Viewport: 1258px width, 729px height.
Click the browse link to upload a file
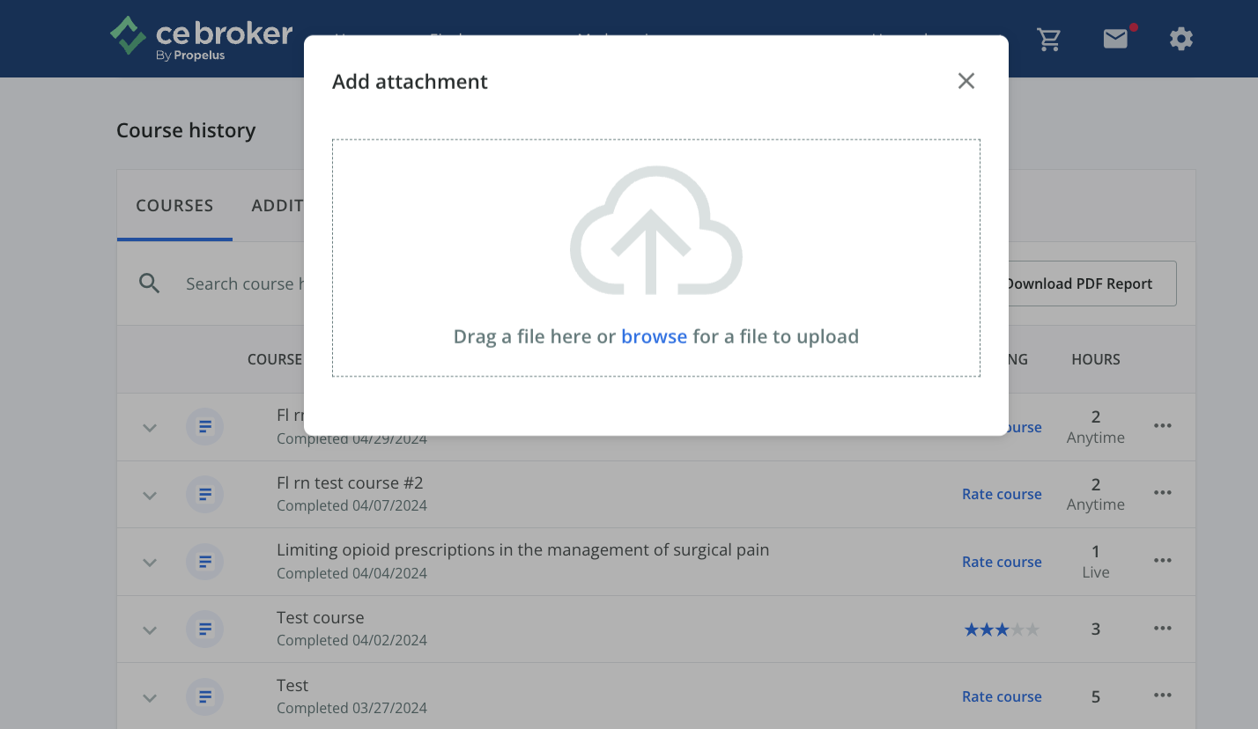click(x=654, y=336)
